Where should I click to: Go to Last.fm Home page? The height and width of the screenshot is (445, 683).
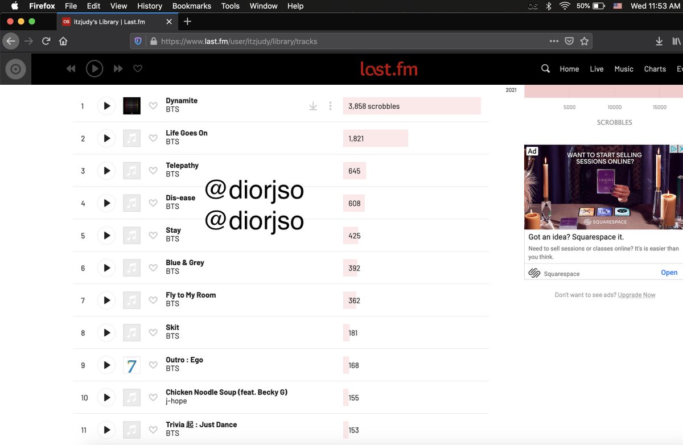(x=569, y=69)
